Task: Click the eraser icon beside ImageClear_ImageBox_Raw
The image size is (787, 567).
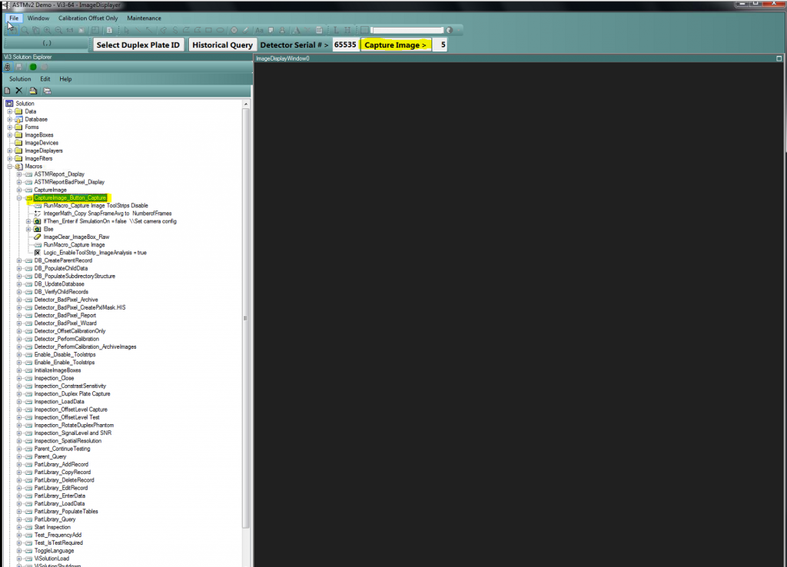Action: [x=37, y=237]
